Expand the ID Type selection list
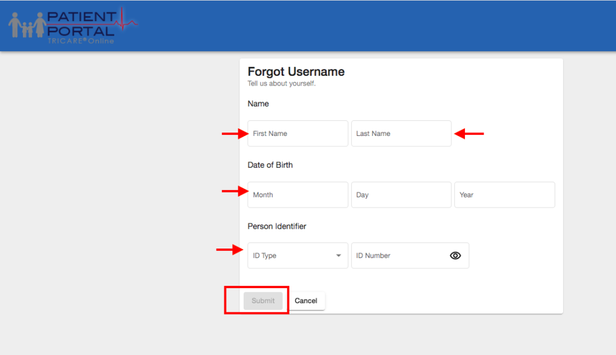Viewport: 616px width, 355px height. [x=297, y=255]
